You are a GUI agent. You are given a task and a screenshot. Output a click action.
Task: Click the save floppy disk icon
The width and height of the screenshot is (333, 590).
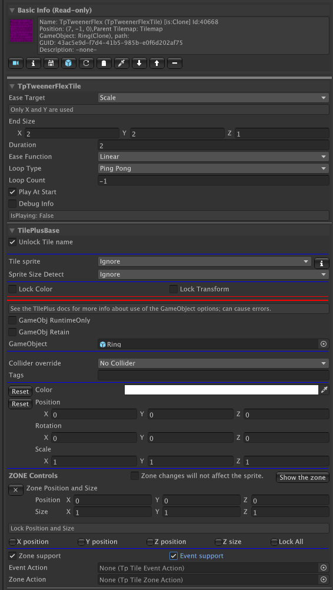pyautogui.click(x=51, y=63)
